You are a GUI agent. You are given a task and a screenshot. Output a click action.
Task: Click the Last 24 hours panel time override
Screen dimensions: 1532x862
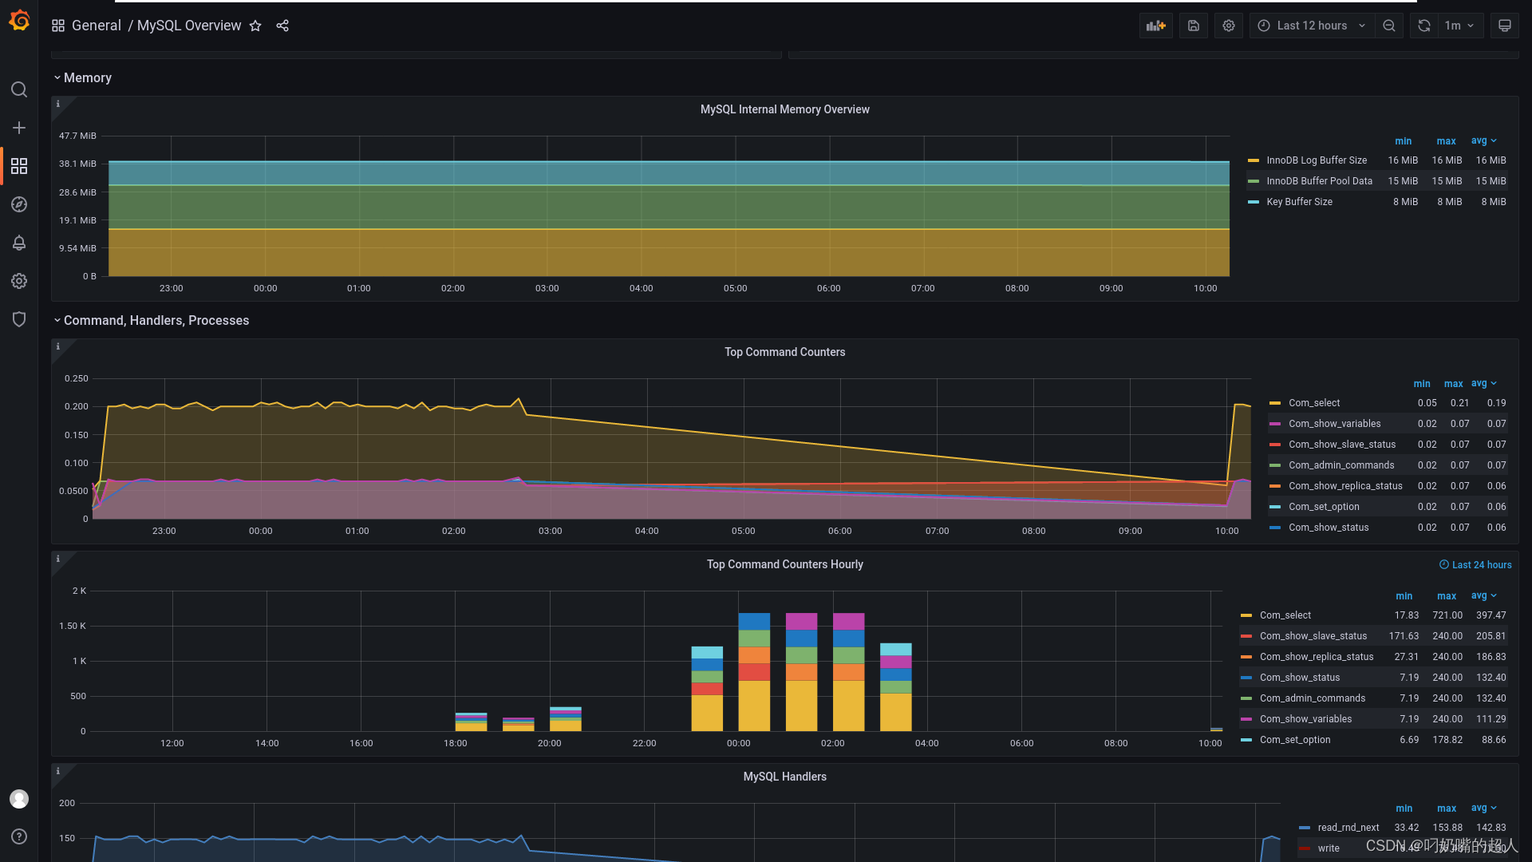[1475, 564]
